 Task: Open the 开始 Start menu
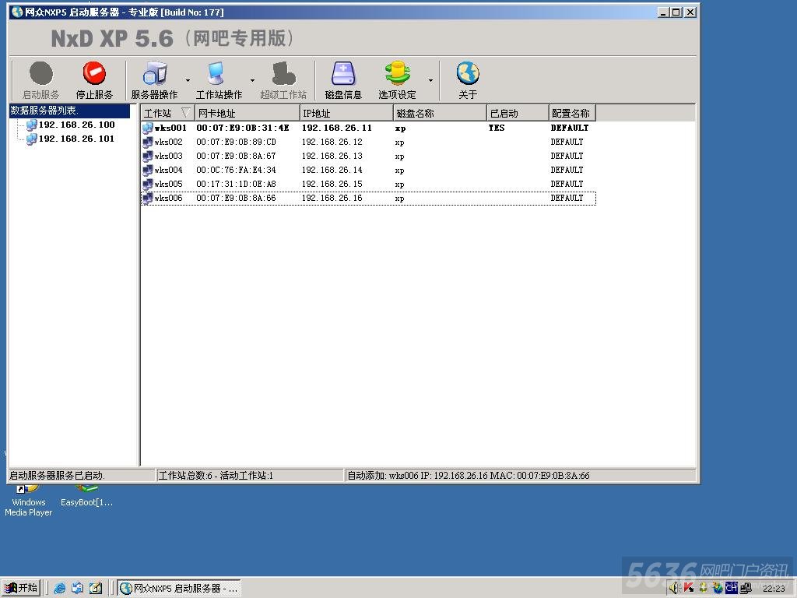[21, 588]
